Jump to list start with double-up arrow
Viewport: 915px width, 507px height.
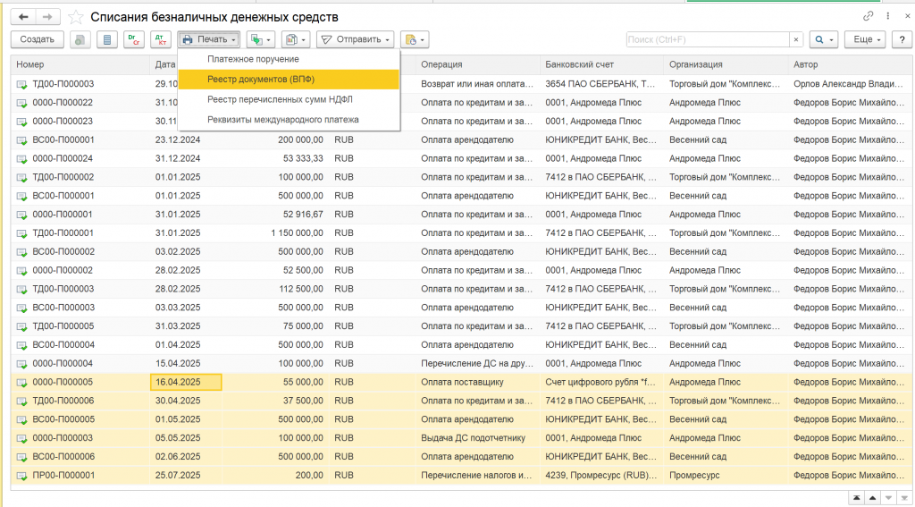(856, 497)
